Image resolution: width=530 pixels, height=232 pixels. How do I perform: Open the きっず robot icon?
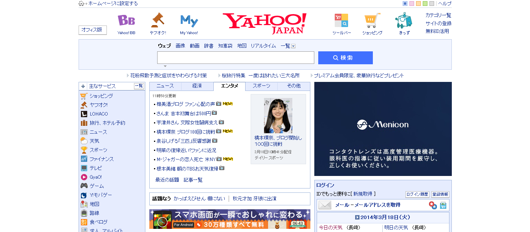[404, 20]
